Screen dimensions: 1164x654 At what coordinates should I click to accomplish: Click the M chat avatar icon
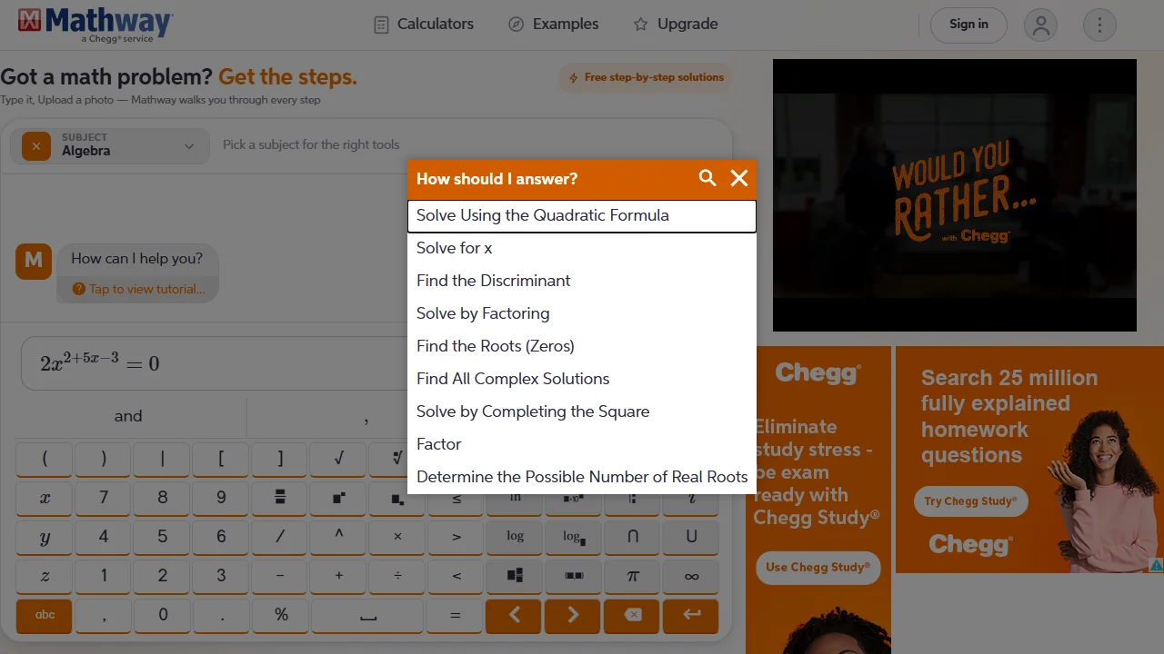pyautogui.click(x=34, y=262)
